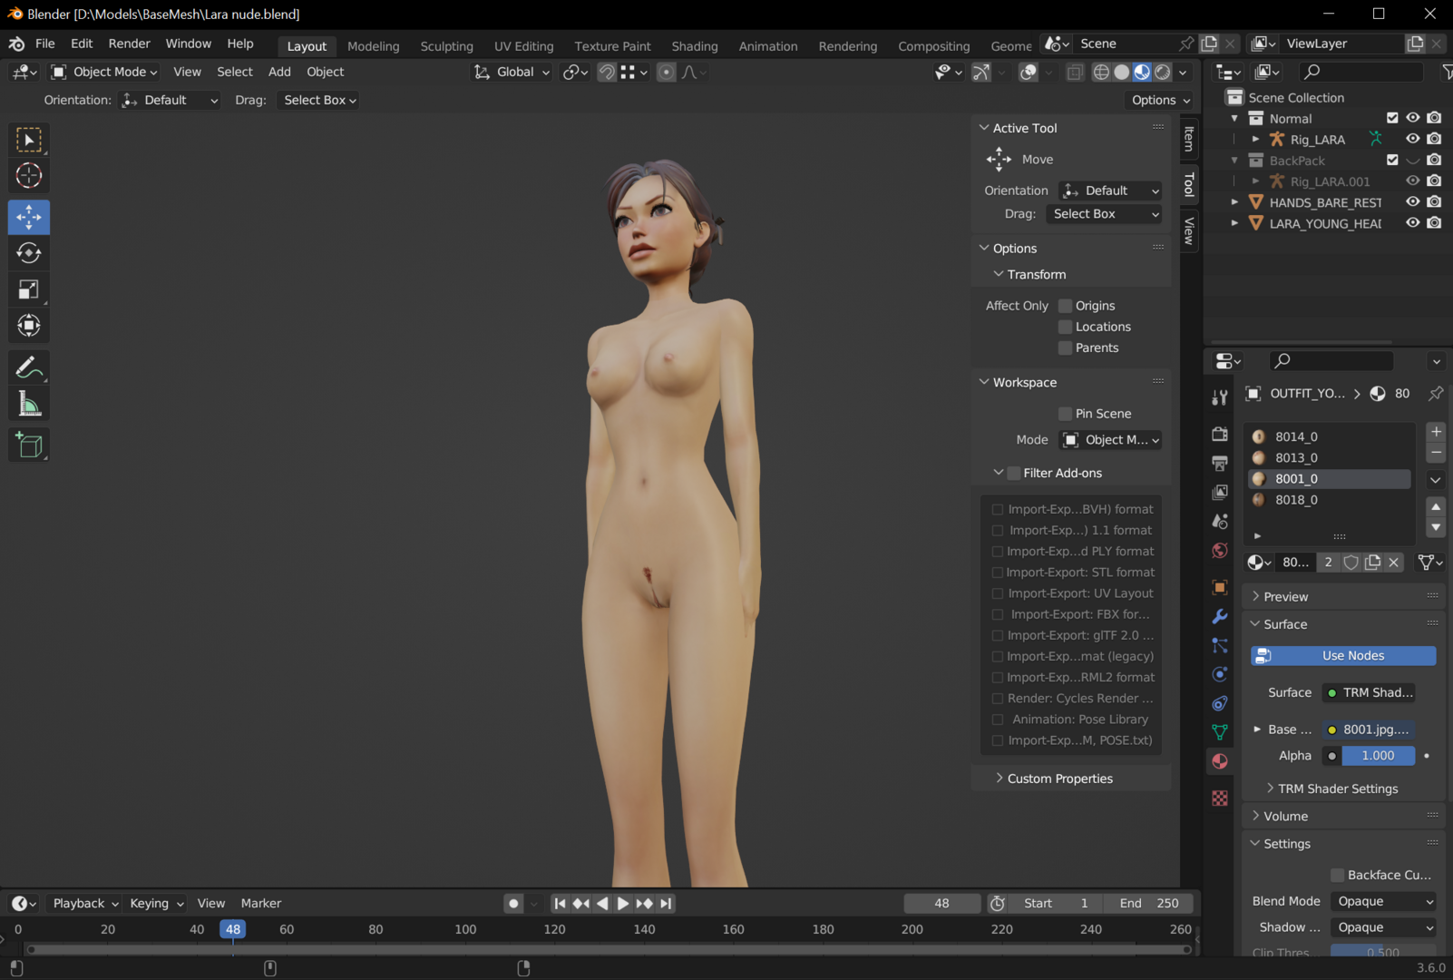Tick the Pin Scene checkbox

pos(1066,414)
